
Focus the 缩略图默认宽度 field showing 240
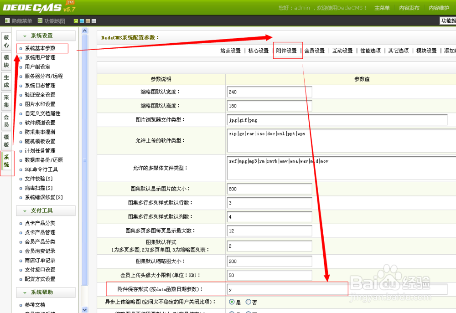(269, 92)
